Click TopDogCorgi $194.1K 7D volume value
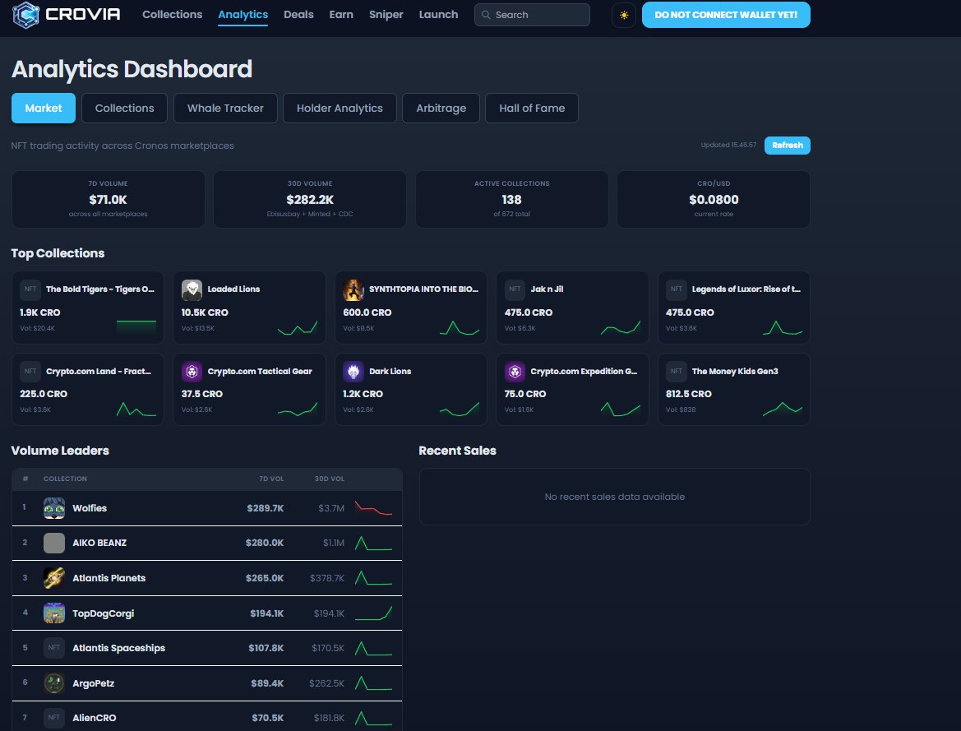Viewport: 961px width, 731px height. pyautogui.click(x=266, y=613)
